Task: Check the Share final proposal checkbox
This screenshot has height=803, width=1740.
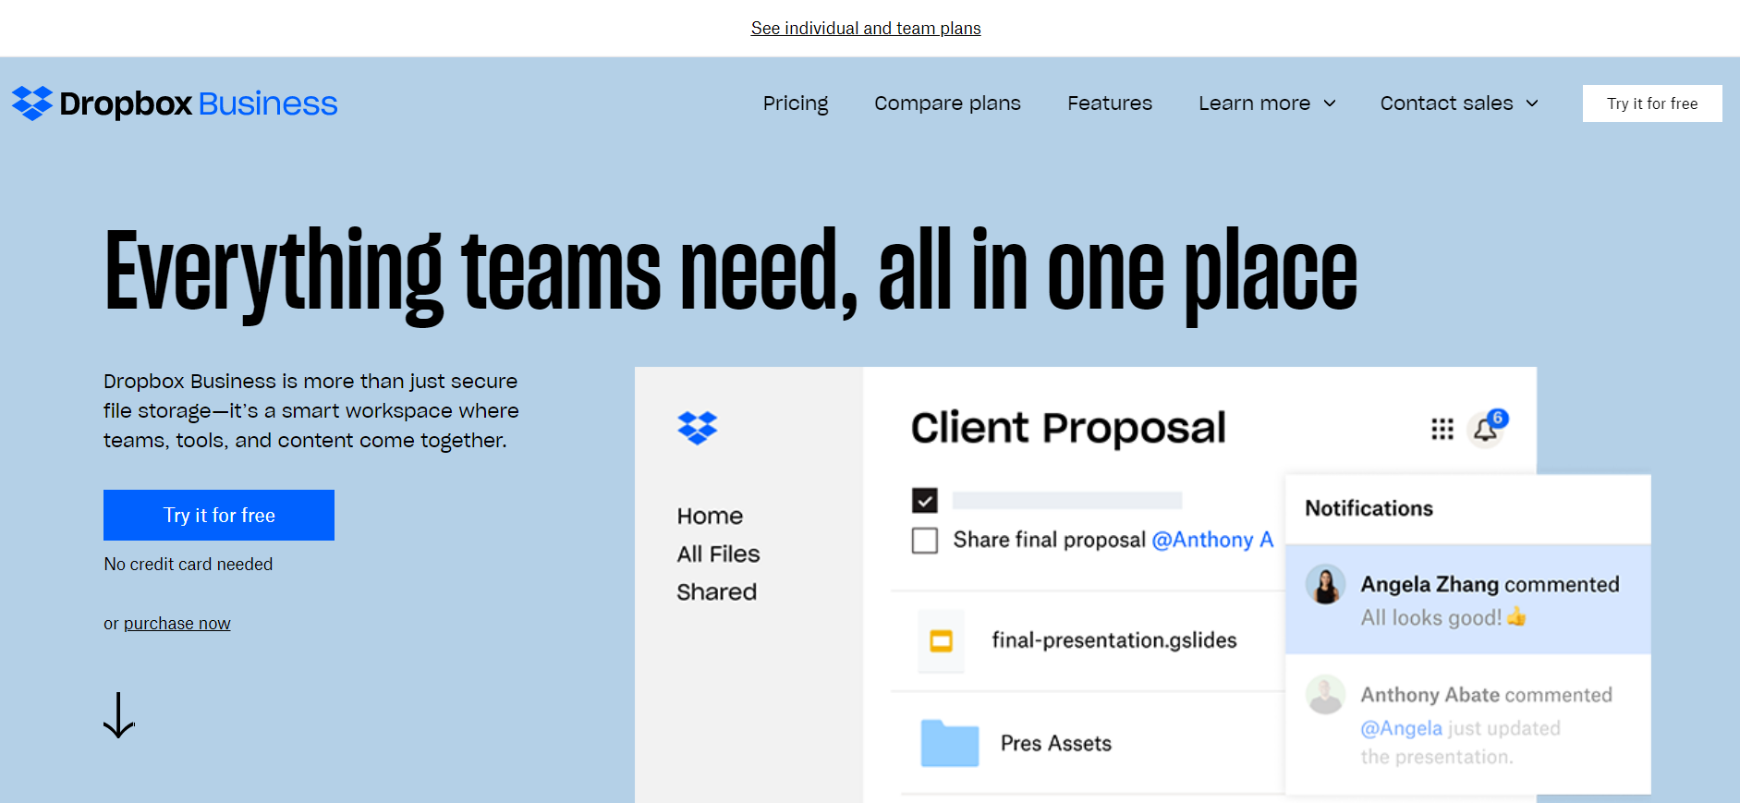Action: 925,540
